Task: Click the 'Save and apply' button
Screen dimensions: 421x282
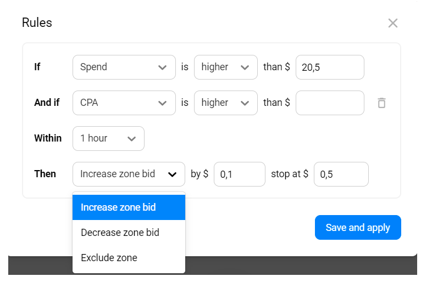Action: click(x=358, y=228)
